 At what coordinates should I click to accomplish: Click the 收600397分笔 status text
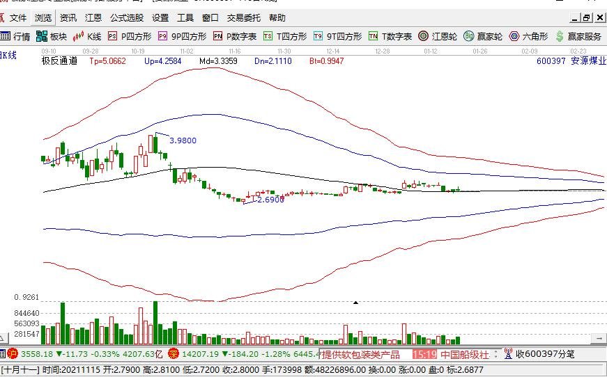[545, 354]
